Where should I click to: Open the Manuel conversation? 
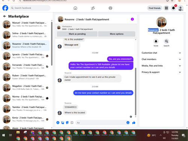[25, 24]
